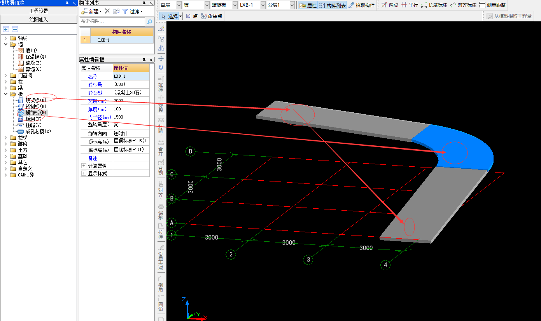Pin the 属性编辑框 panel
This screenshot has width=541, height=321.
click(144, 59)
